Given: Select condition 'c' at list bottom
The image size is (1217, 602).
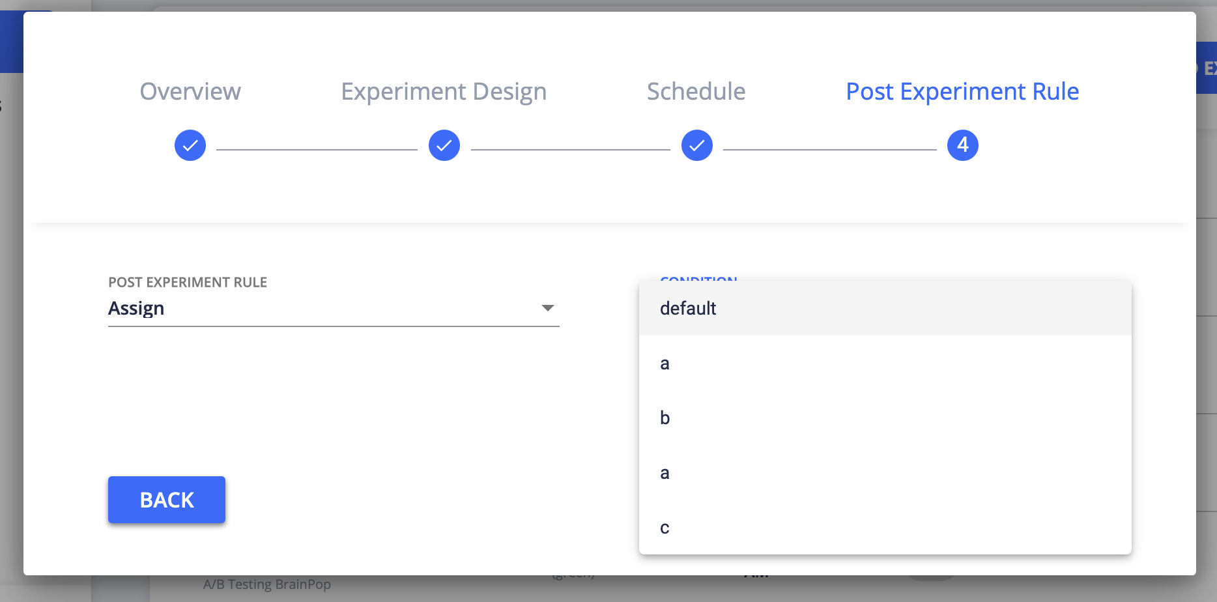Looking at the screenshot, I should pyautogui.click(x=663, y=527).
